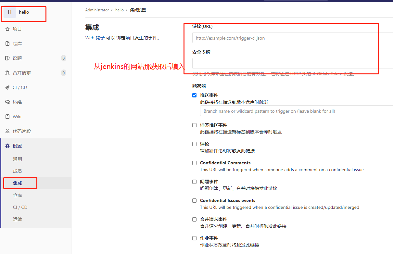Check the 问题事件 checkbox
Viewport: 393px width, 254px height.
tap(195, 182)
